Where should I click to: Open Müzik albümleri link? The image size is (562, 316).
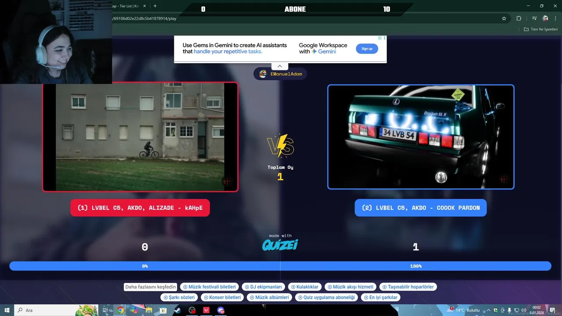269,298
